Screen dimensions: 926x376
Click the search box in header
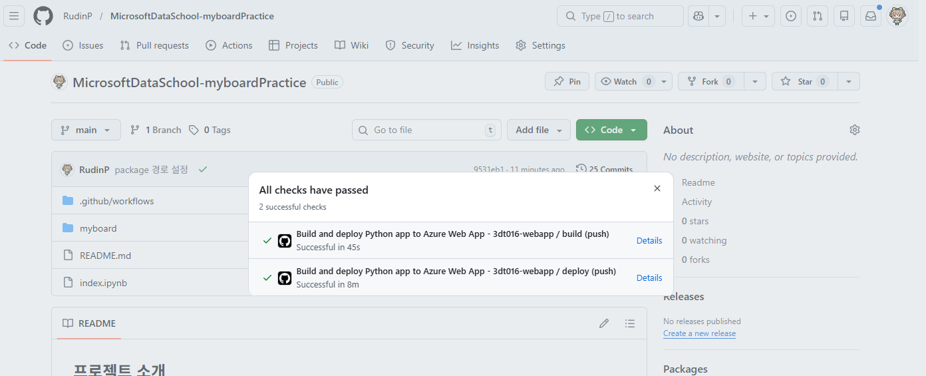coord(620,16)
